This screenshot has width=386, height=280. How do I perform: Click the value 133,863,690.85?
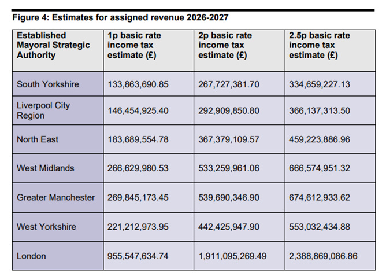[x=138, y=84]
